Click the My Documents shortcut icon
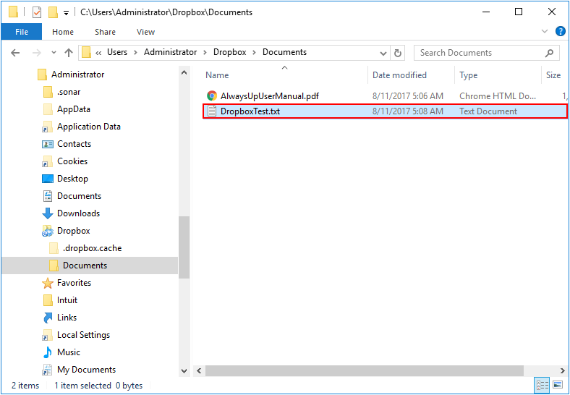The width and height of the screenshot is (570, 395). coord(48,370)
